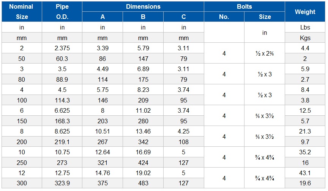Select the 21.3 Lbs weight cell

pyautogui.click(x=305, y=131)
